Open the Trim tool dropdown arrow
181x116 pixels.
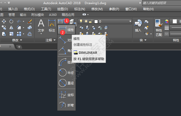(24, 21)
